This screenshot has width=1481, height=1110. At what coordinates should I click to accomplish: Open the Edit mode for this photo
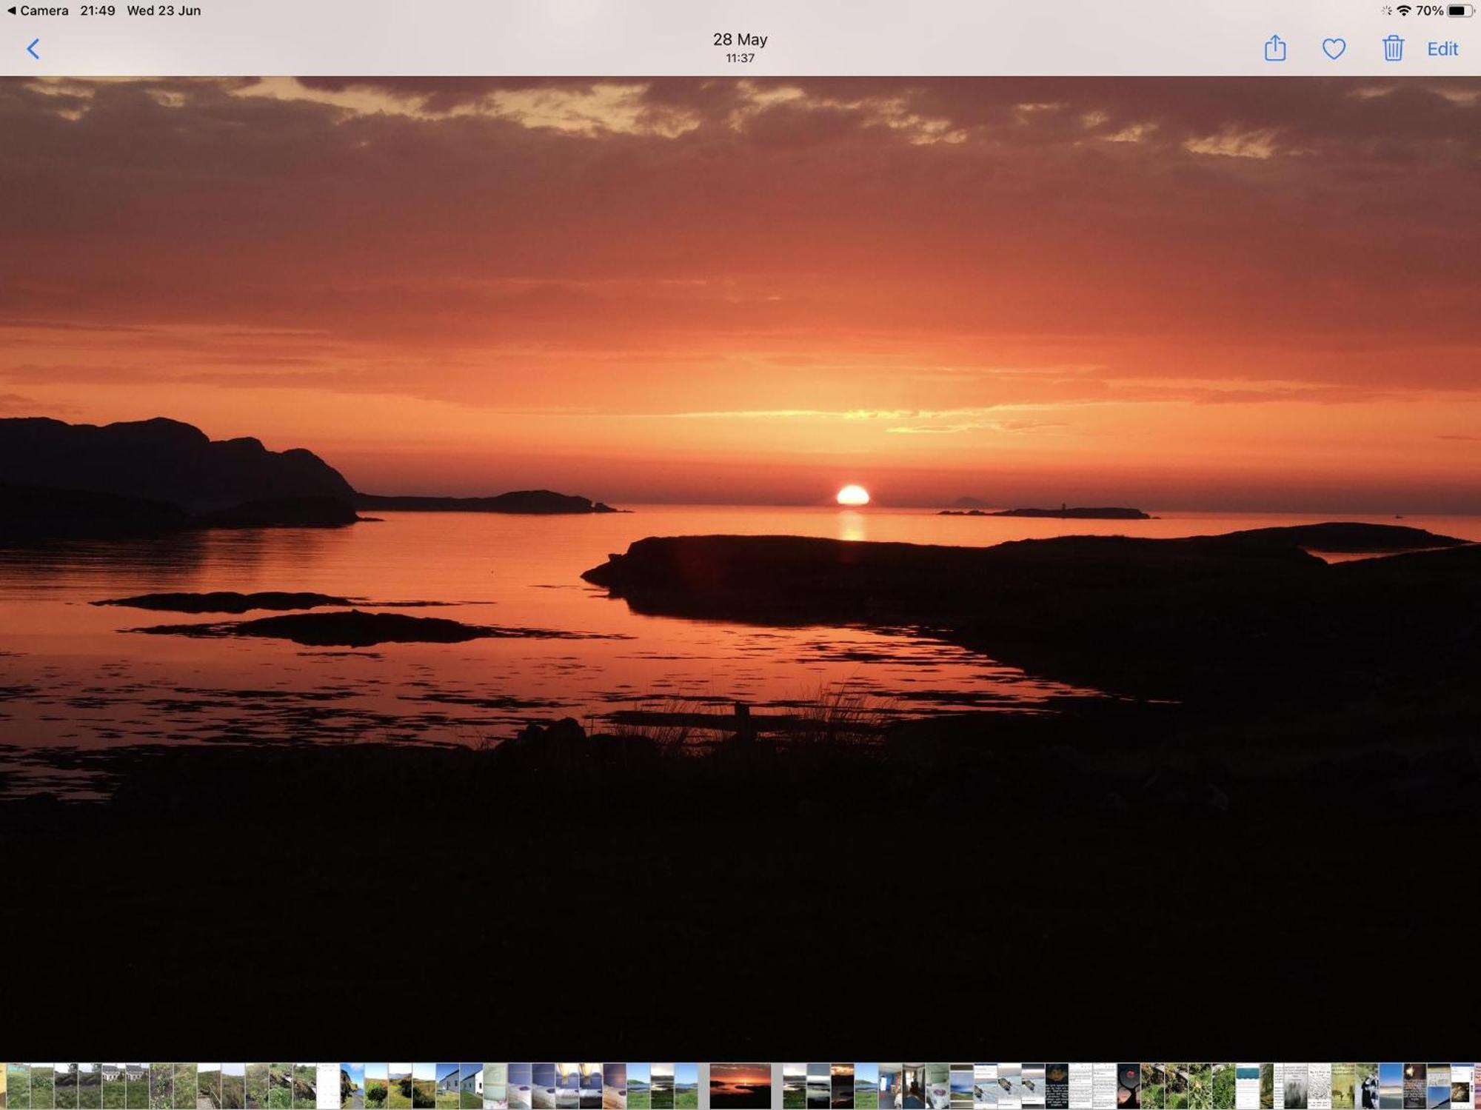click(x=1442, y=49)
